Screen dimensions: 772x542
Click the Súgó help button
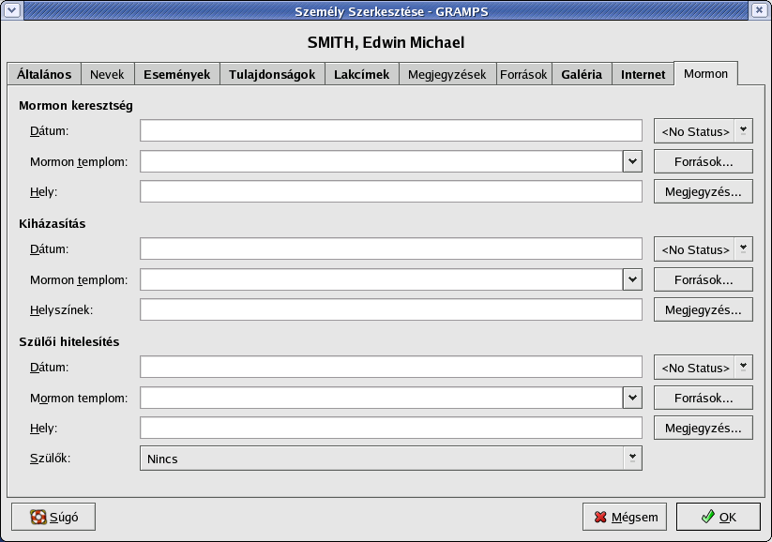pos(53,517)
